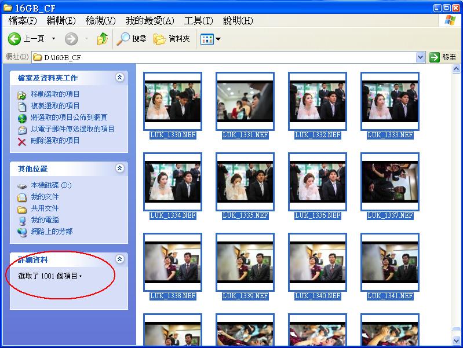Select thumbnail LUK_1339.NEF

tap(245, 262)
